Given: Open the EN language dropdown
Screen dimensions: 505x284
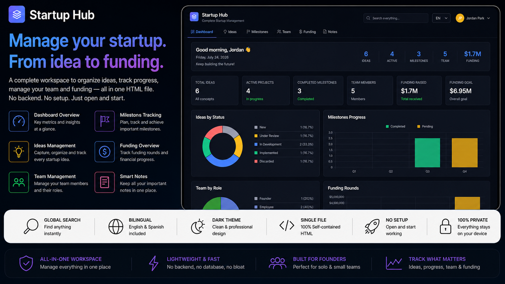Looking at the screenshot, I should coord(441,19).
